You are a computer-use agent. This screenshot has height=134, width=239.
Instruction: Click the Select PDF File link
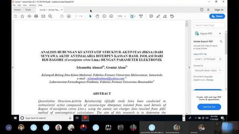click(x=200, y=54)
